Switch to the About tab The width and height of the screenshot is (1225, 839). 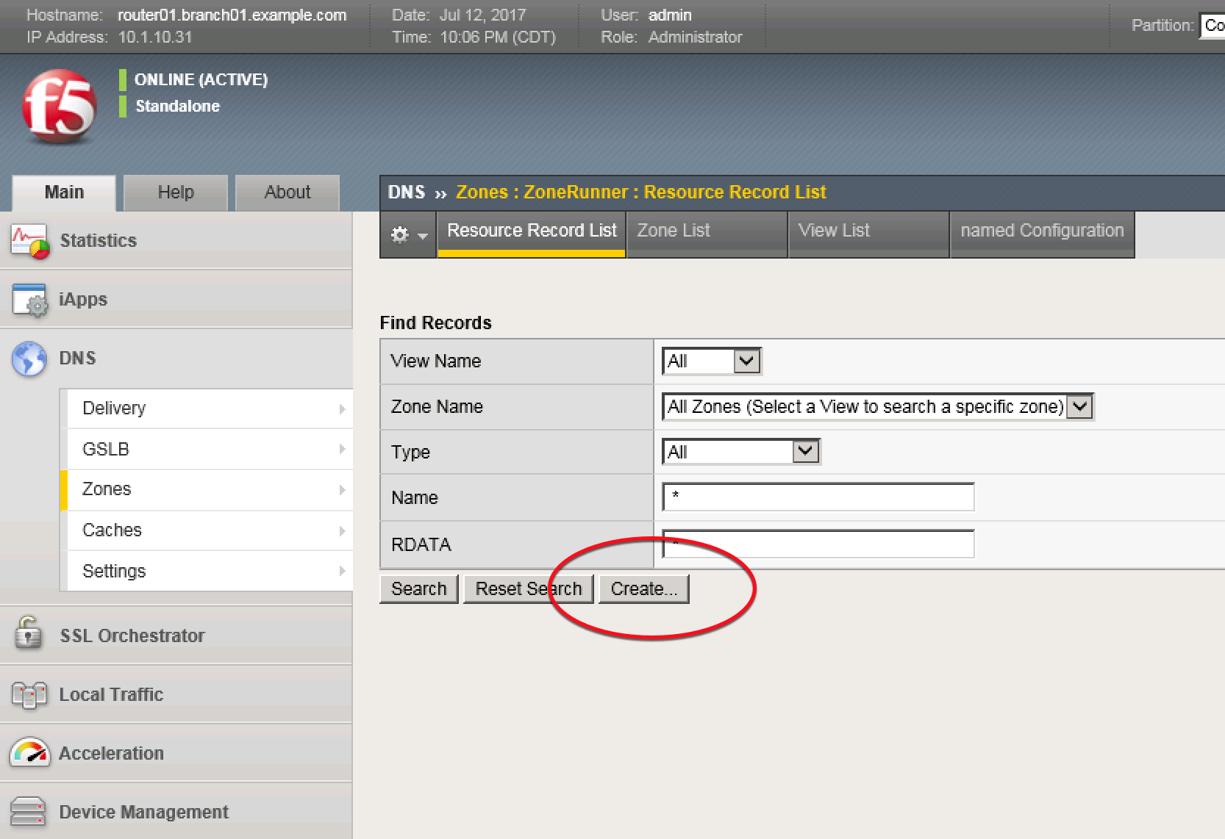click(287, 192)
